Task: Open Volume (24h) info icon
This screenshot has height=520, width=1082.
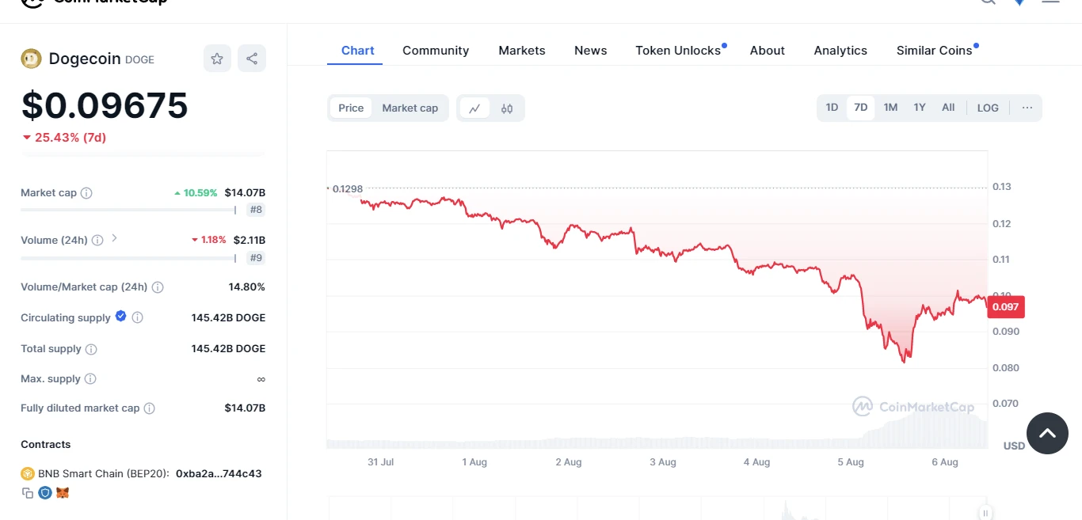Action: tap(97, 240)
